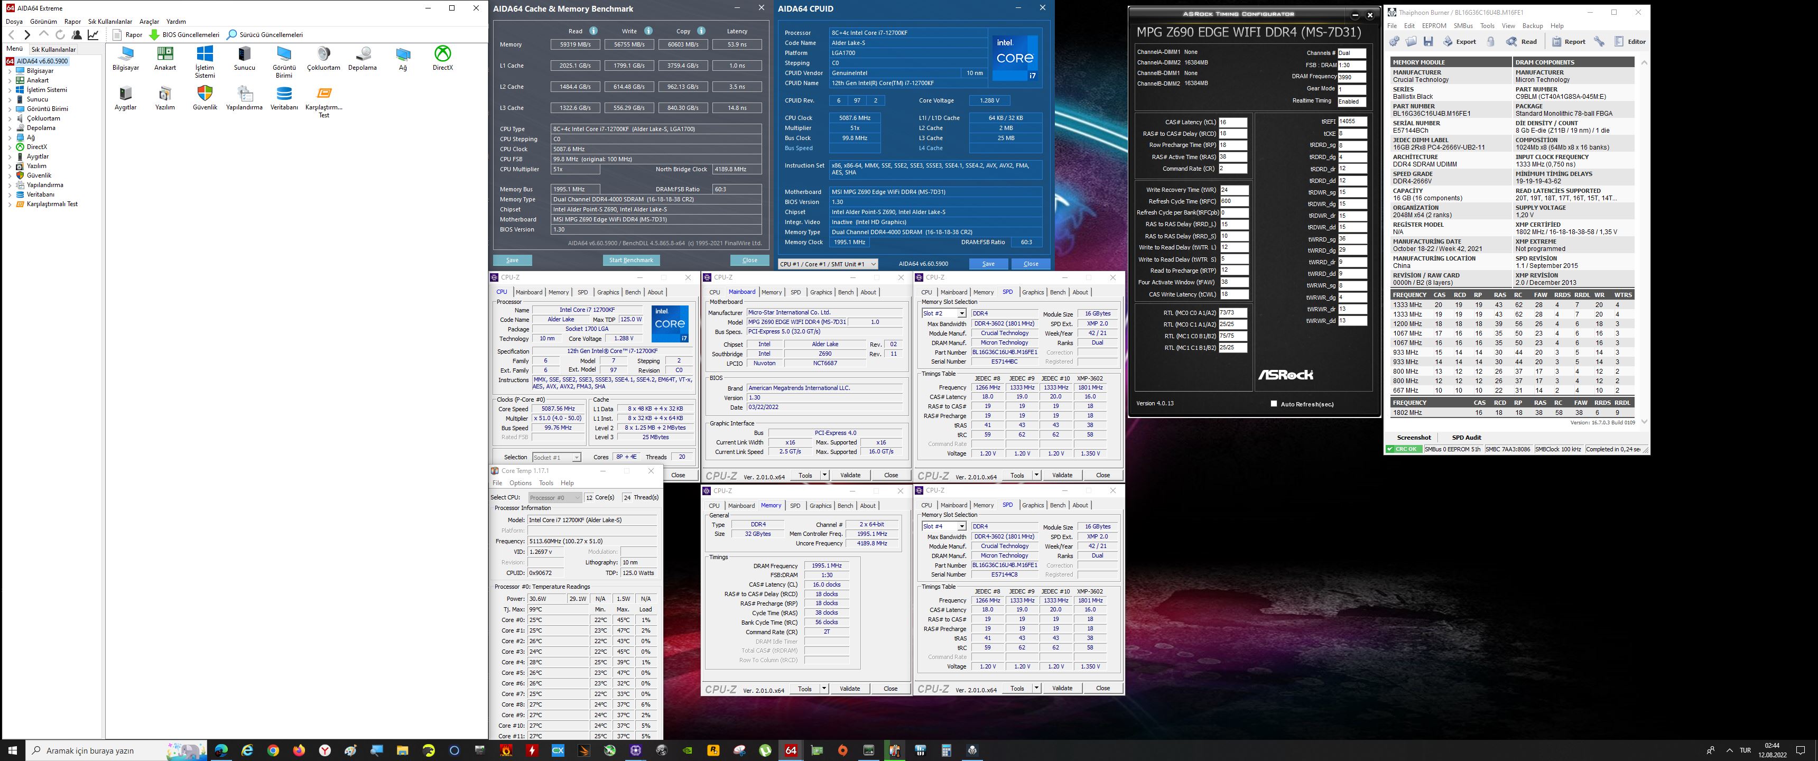
Task: Open CPU core selector dropdown in AIDA64 CPUID
Action: [x=828, y=264]
